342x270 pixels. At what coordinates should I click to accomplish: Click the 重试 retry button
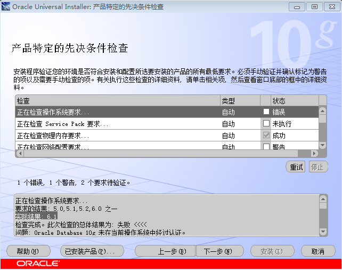[x=296, y=167]
